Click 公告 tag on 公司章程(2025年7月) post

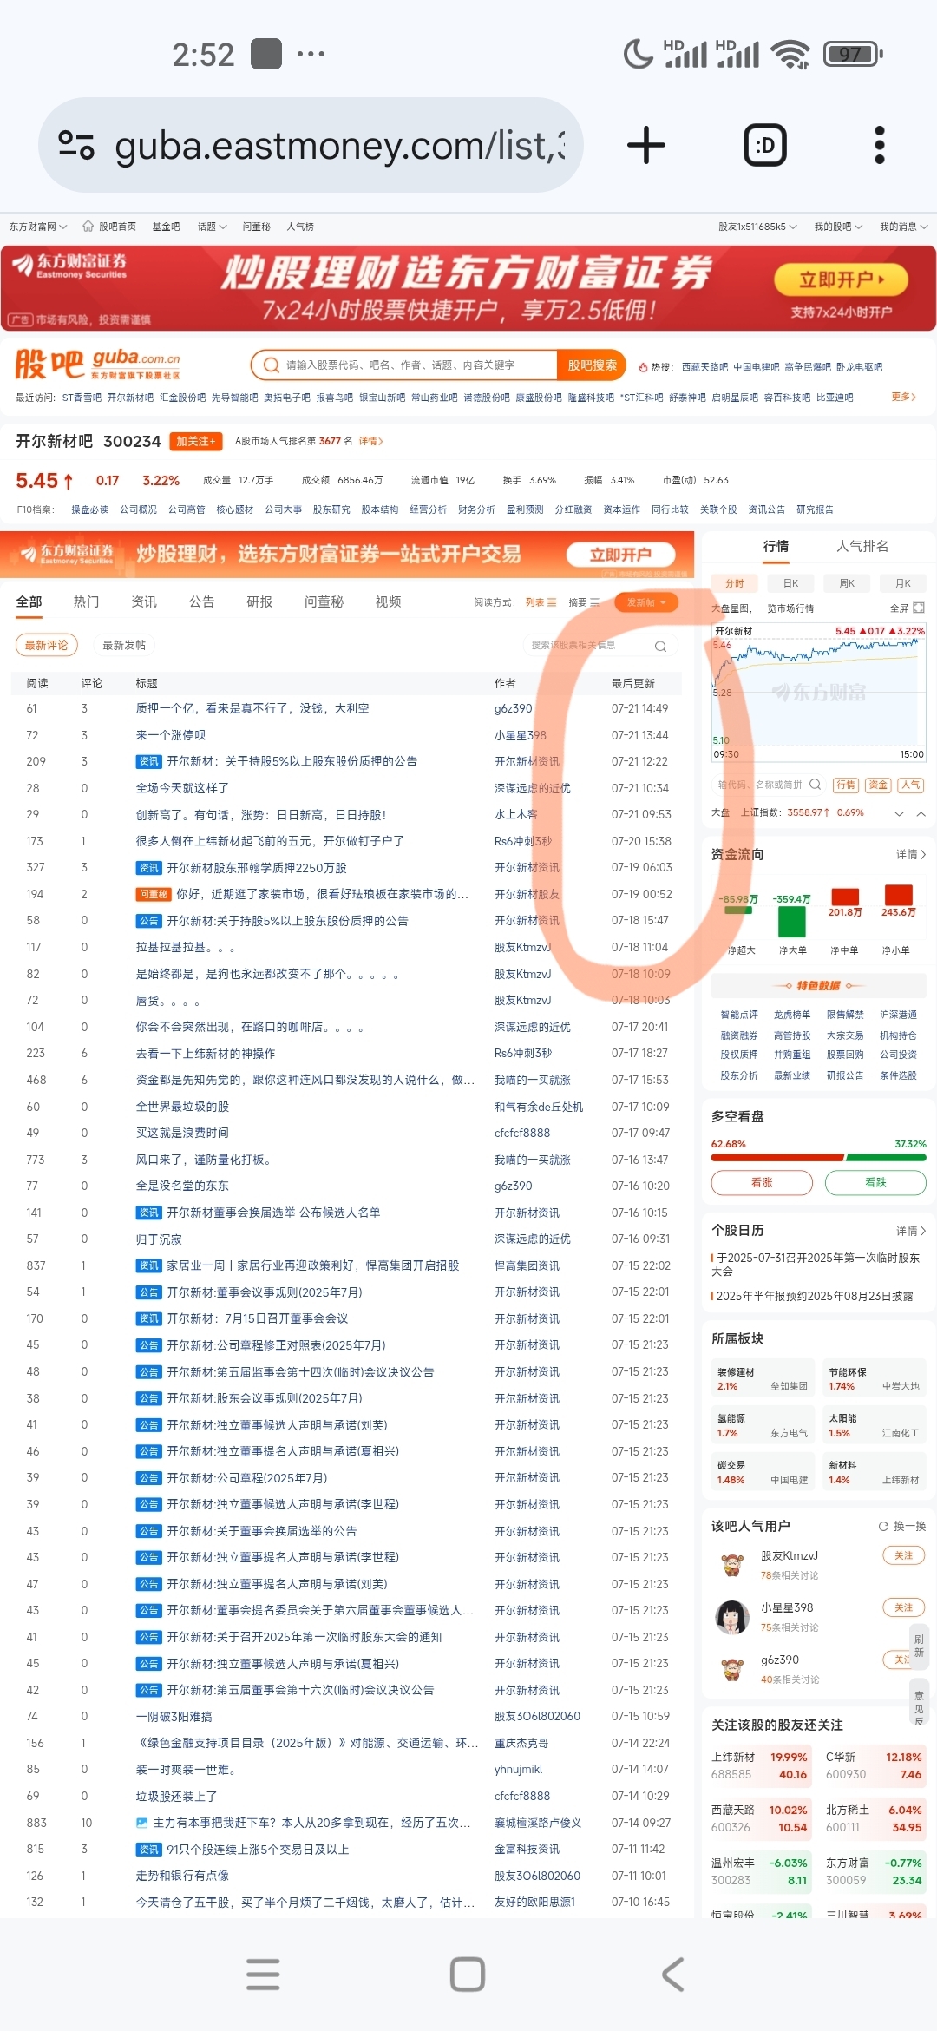(149, 1477)
